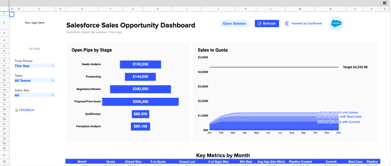Open the FEEDBACK link
This screenshot has height=166, width=391.
(27, 110)
